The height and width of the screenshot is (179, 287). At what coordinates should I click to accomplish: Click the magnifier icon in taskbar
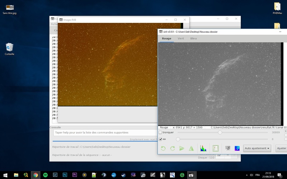tap(172, 175)
